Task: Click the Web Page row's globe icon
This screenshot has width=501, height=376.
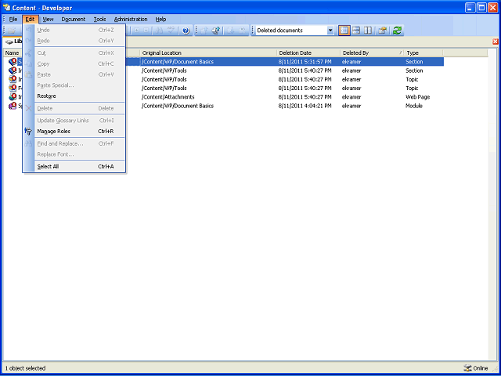Action: pyautogui.click(x=13, y=97)
